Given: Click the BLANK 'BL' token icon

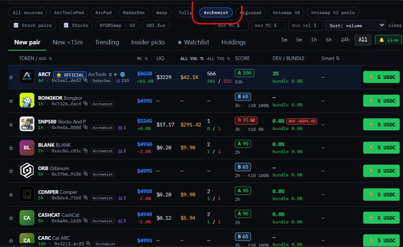Looking at the screenshot, I should tap(27, 147).
